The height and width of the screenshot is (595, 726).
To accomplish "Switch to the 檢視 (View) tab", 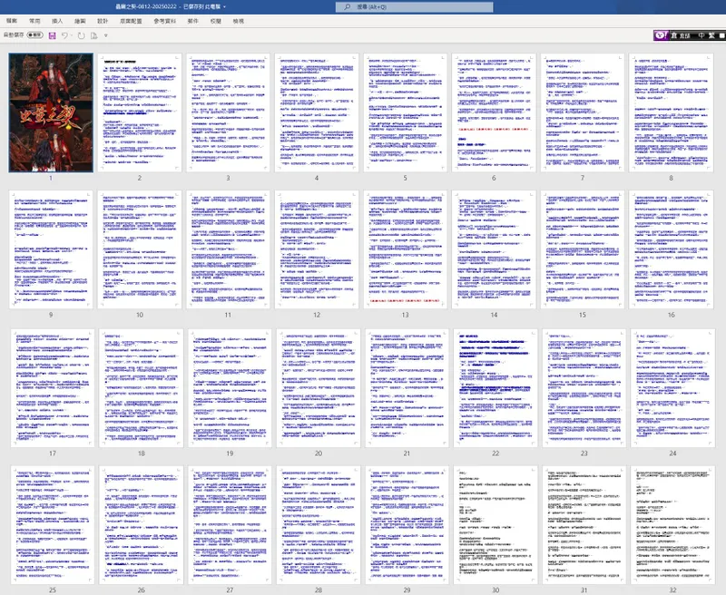I will 239,21.
